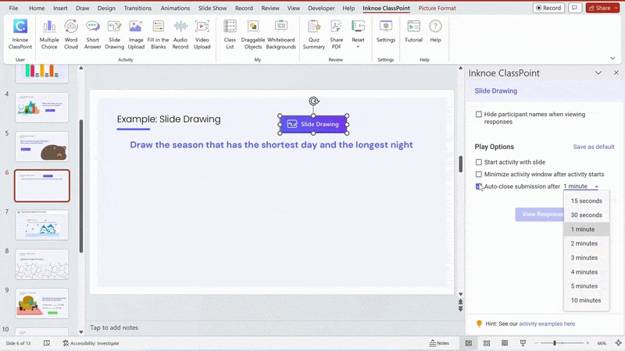Click the Multiple Choice activity icon
Viewport: 625px width, 351px height.
pos(49,32)
